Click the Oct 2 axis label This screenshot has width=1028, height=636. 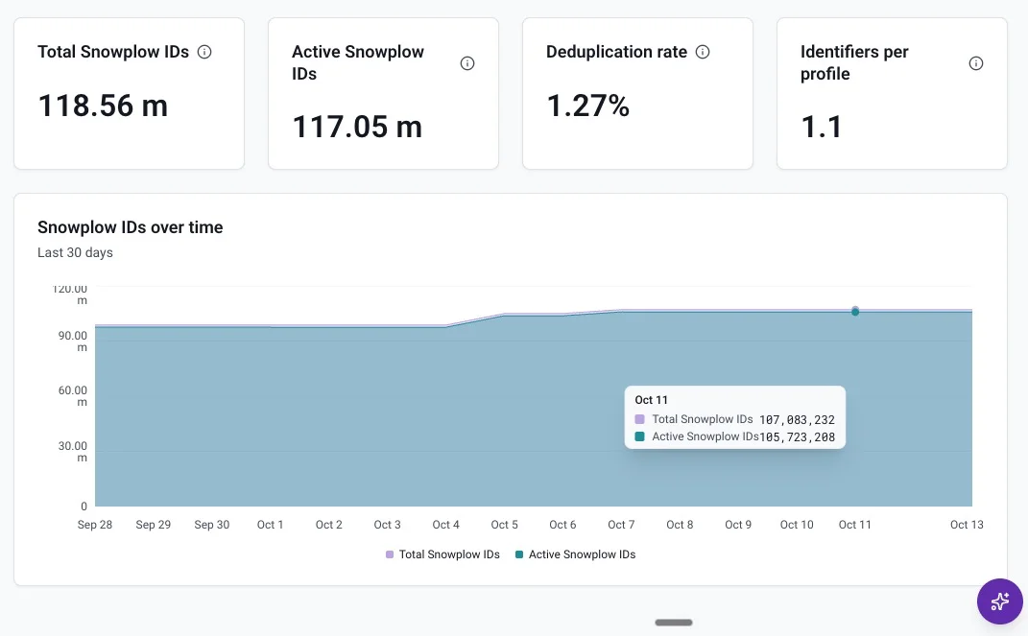[x=329, y=525]
